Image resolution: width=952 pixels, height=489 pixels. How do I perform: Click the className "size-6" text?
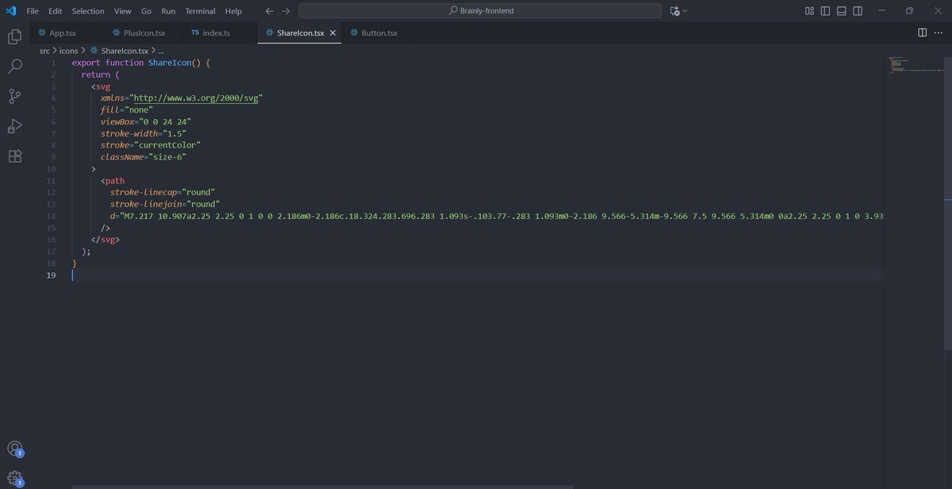pyautogui.click(x=143, y=156)
